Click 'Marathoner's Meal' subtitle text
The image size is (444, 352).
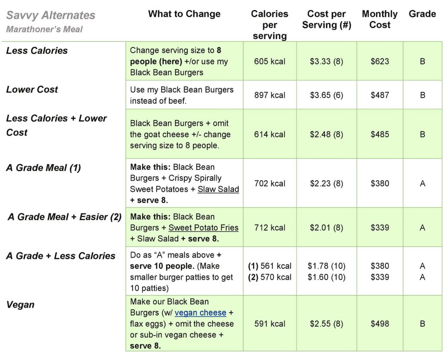(x=44, y=30)
